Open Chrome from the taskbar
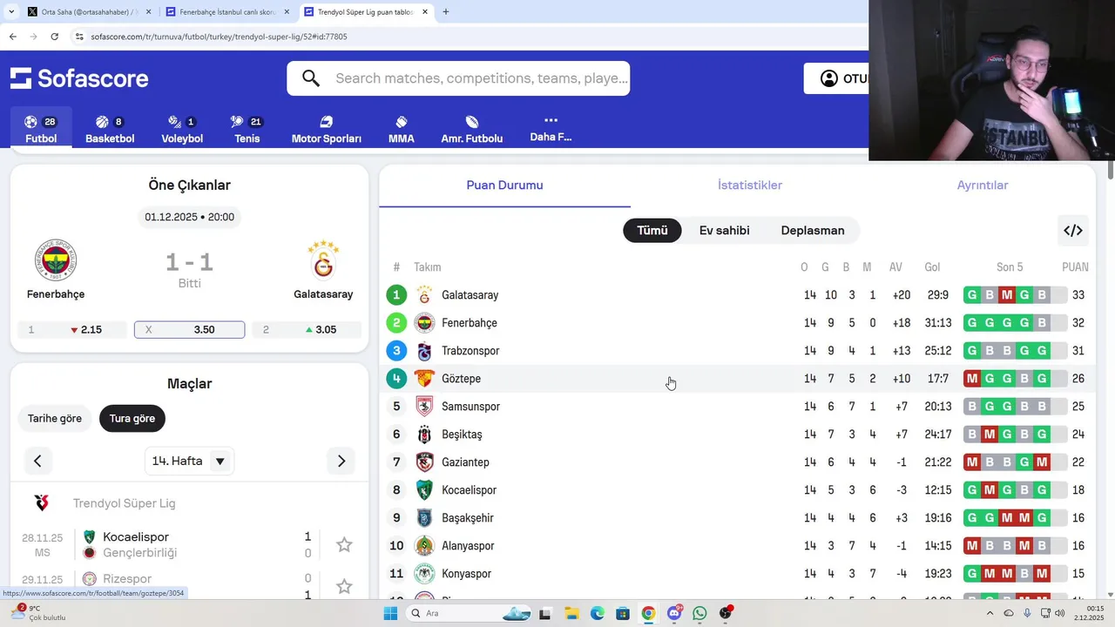The image size is (1115, 627). (648, 614)
